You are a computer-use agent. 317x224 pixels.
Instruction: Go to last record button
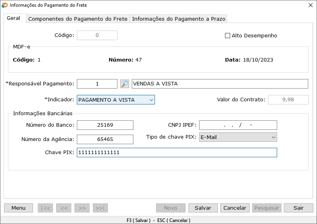(x=100, y=208)
